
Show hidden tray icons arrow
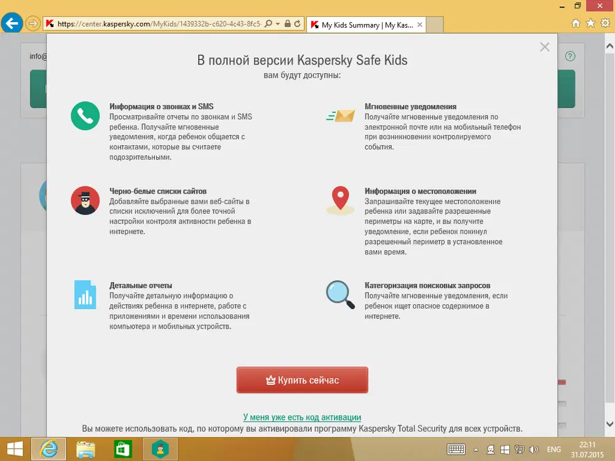(476, 450)
